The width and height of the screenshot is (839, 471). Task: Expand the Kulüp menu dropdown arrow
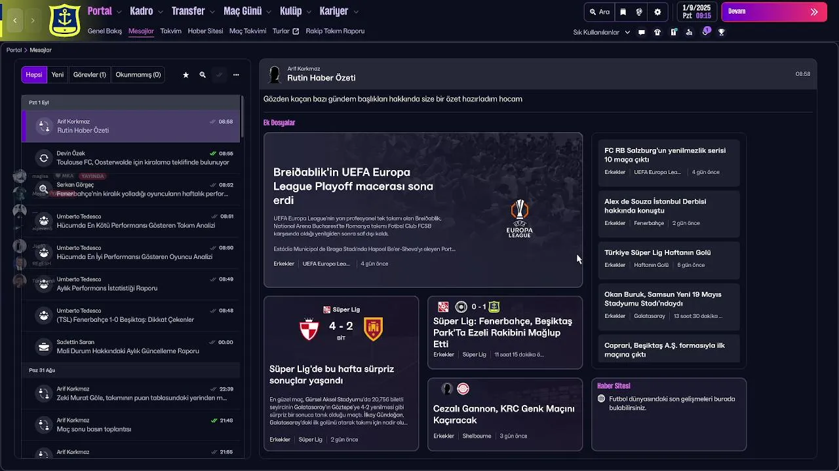(x=309, y=12)
